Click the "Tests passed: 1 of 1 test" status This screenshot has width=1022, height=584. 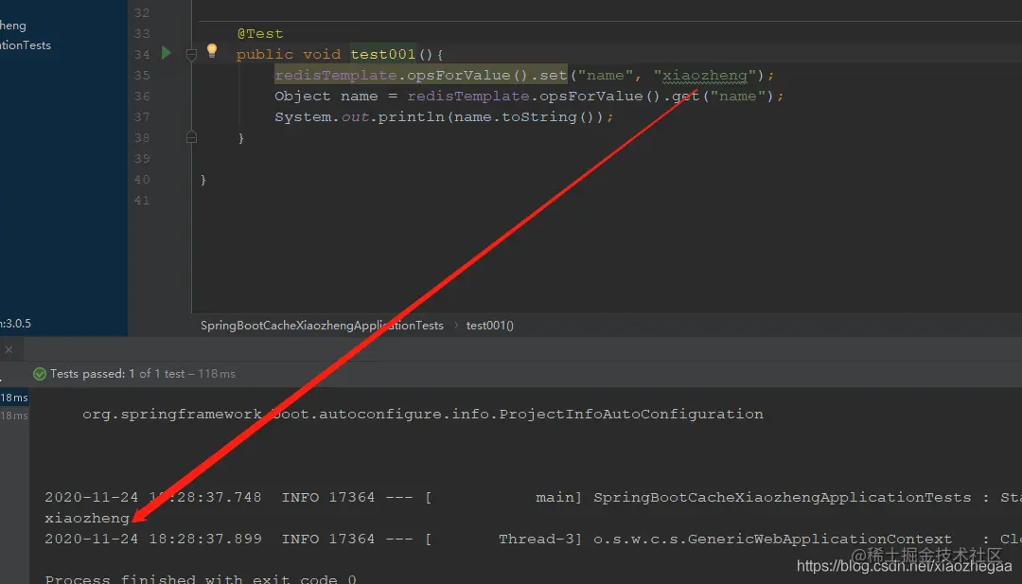coord(117,374)
